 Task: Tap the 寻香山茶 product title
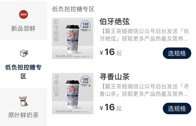115,77
